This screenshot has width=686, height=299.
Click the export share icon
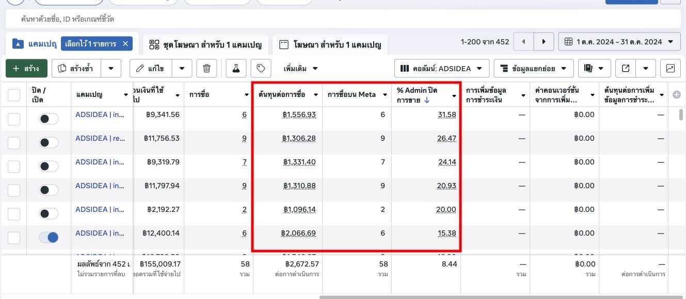[x=626, y=69]
